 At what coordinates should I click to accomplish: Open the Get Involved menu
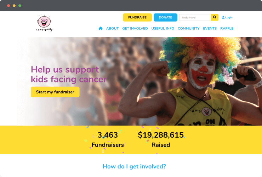pyautogui.click(x=135, y=28)
